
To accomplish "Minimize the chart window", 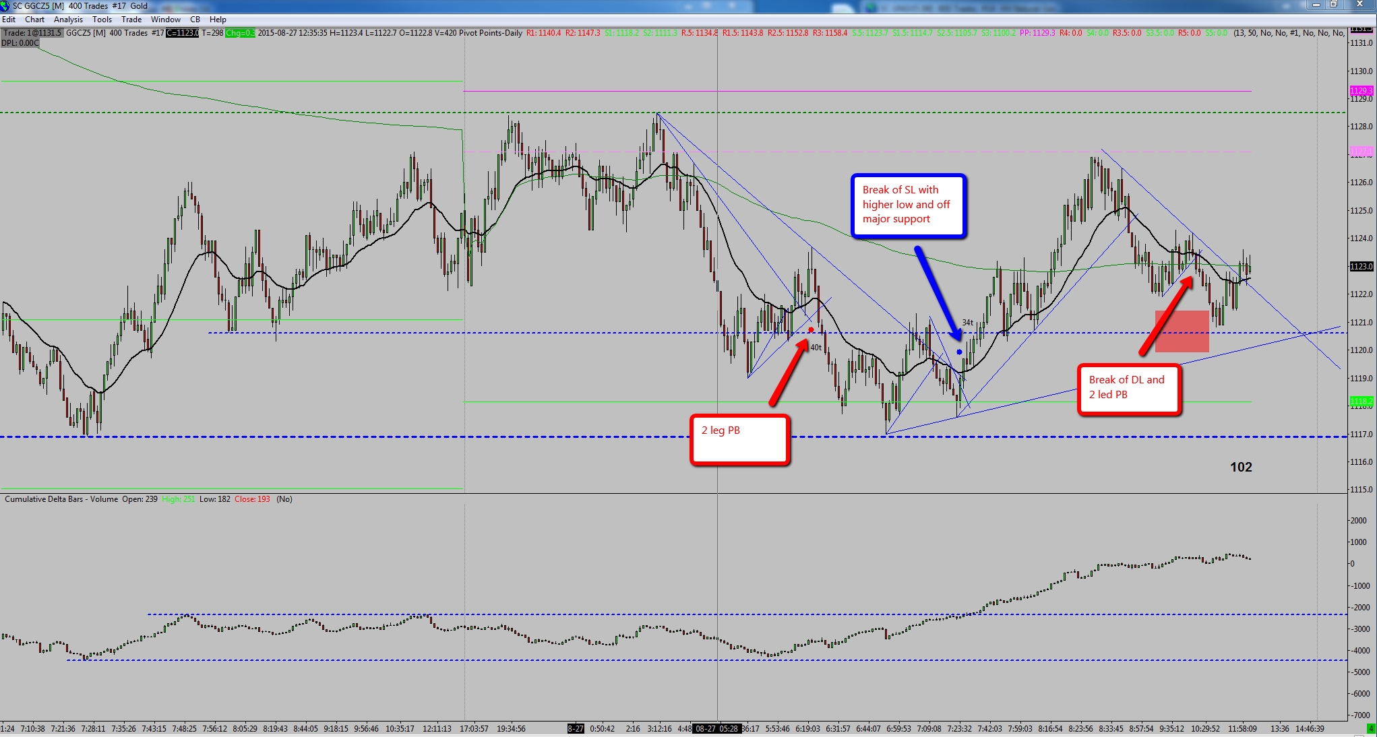I will [1316, 5].
